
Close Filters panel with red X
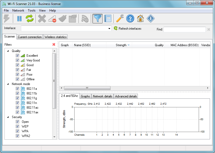coord(54,44)
